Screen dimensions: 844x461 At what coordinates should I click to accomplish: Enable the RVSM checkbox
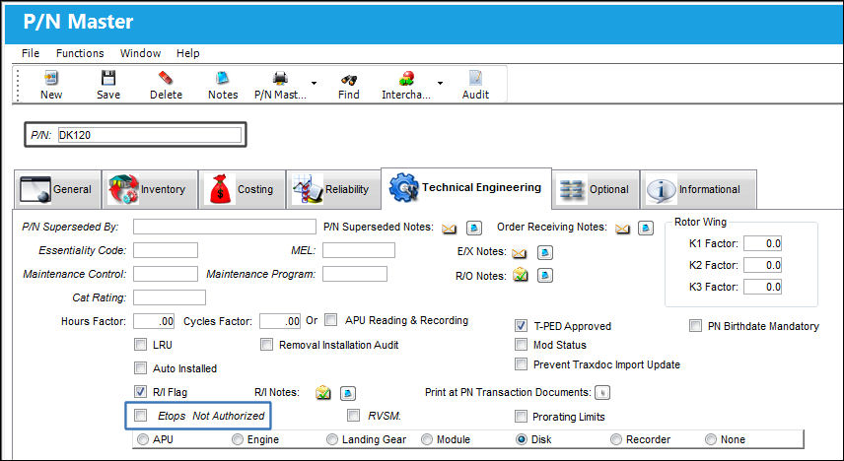coord(353,416)
